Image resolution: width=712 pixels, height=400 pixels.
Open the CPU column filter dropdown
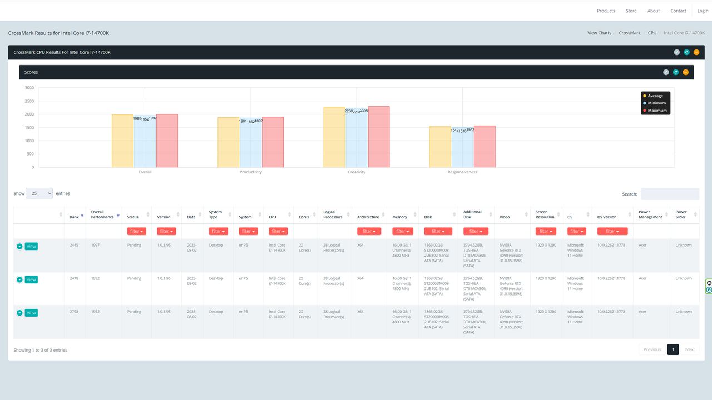click(x=278, y=231)
